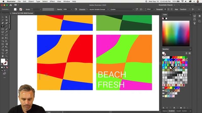Image resolution: width=202 pixels, height=113 pixels.
Task: Select the Paintbrush tool
Action: point(6,29)
